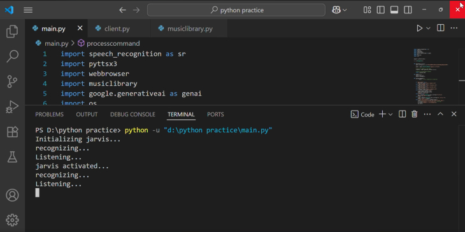Viewport: 465px width, 232px height.
Task: Open terminal panel More Actions ellipsis
Action: click(x=427, y=114)
